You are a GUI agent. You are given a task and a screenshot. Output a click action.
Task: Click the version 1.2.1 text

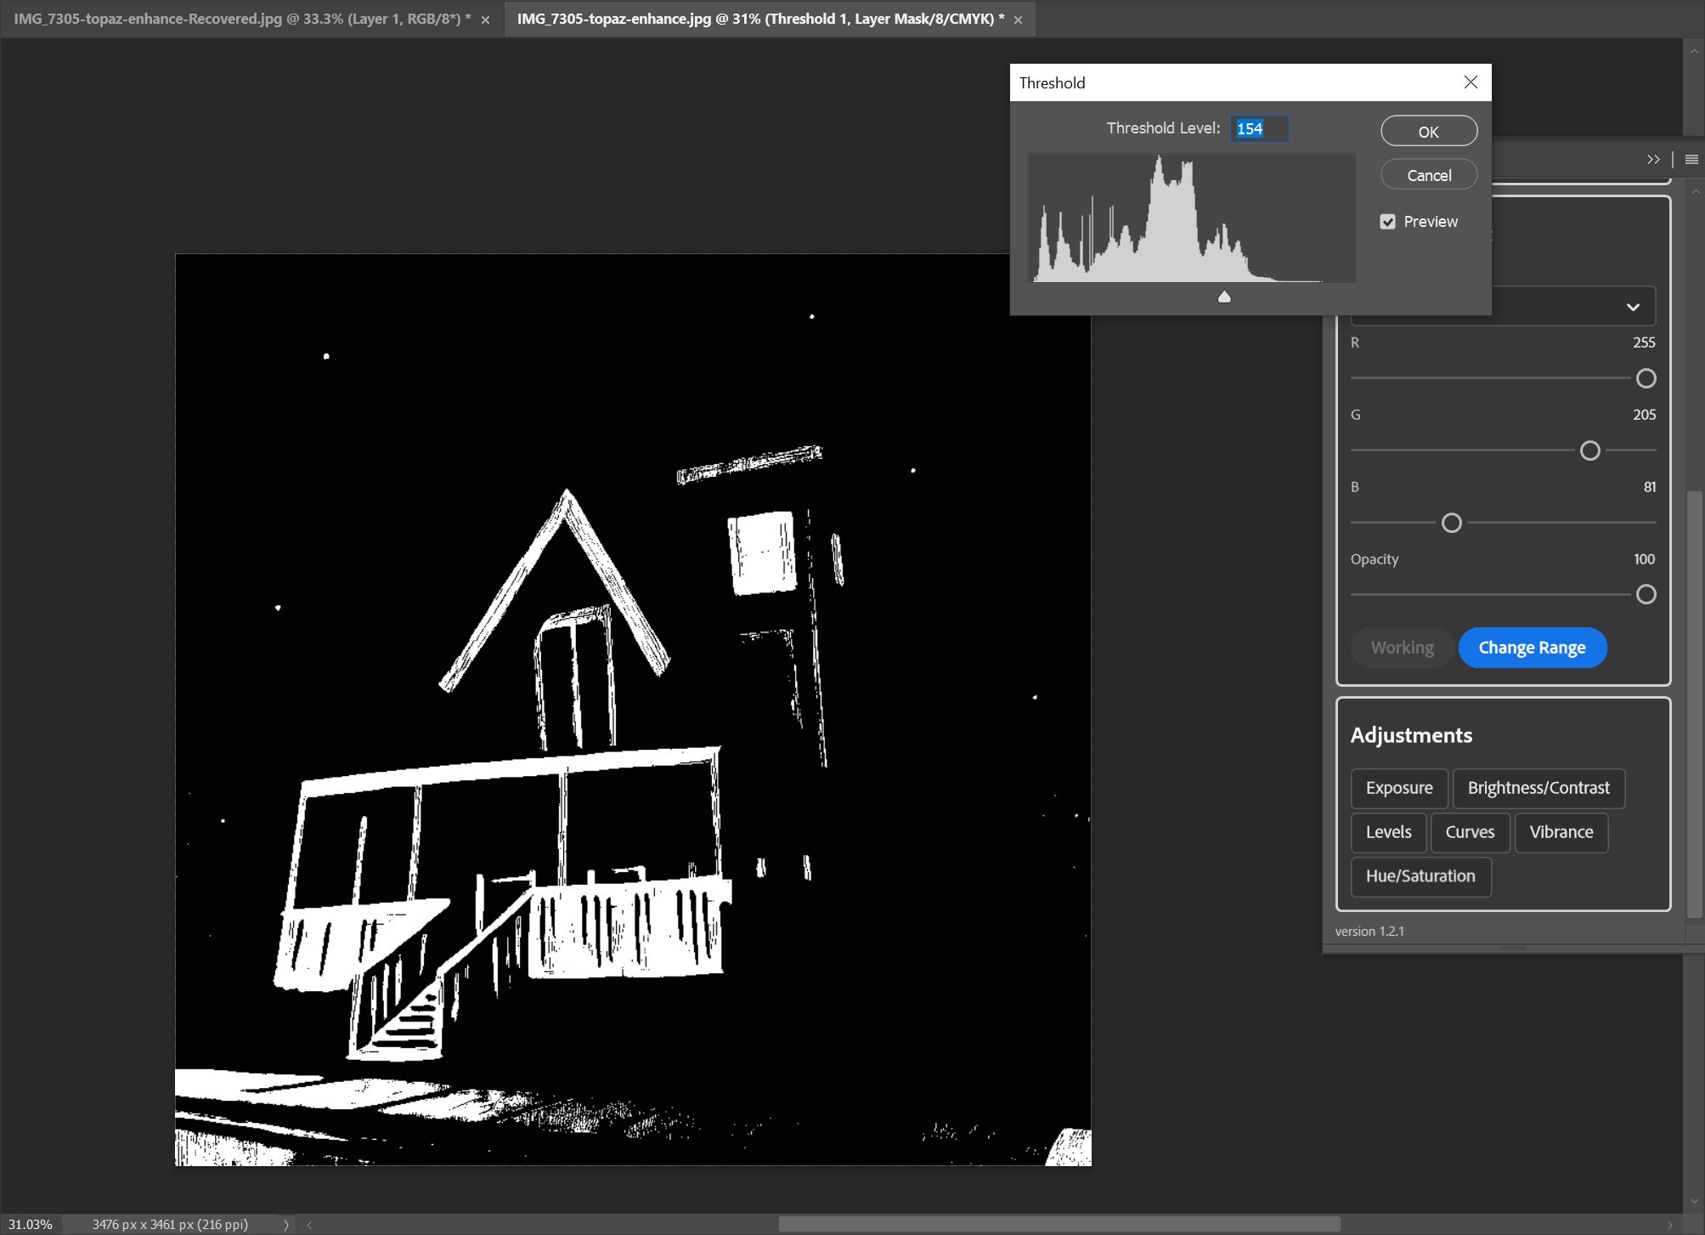(x=1369, y=932)
